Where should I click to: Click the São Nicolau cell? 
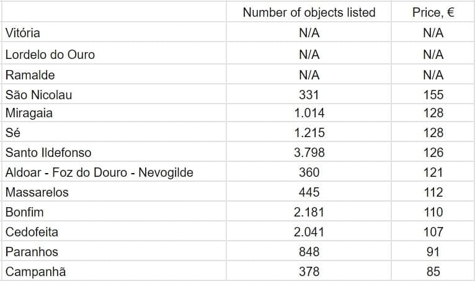38,95
